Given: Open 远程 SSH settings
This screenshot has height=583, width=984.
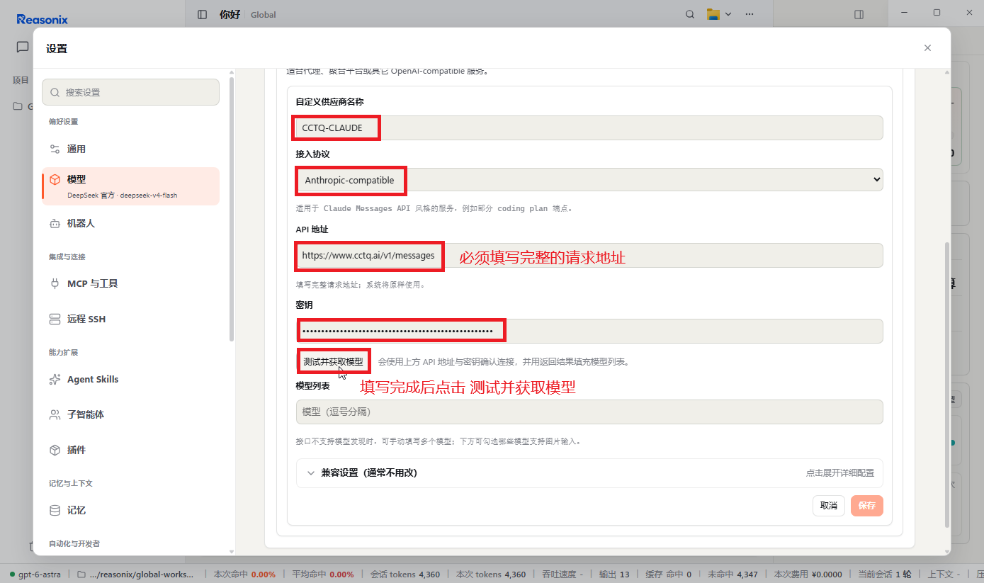Looking at the screenshot, I should pos(131,319).
